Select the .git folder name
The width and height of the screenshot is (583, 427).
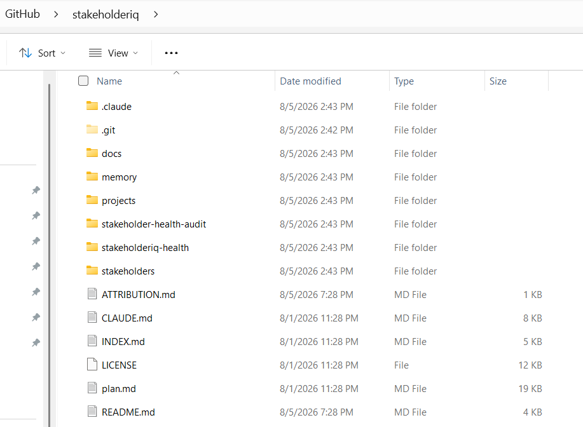point(108,130)
